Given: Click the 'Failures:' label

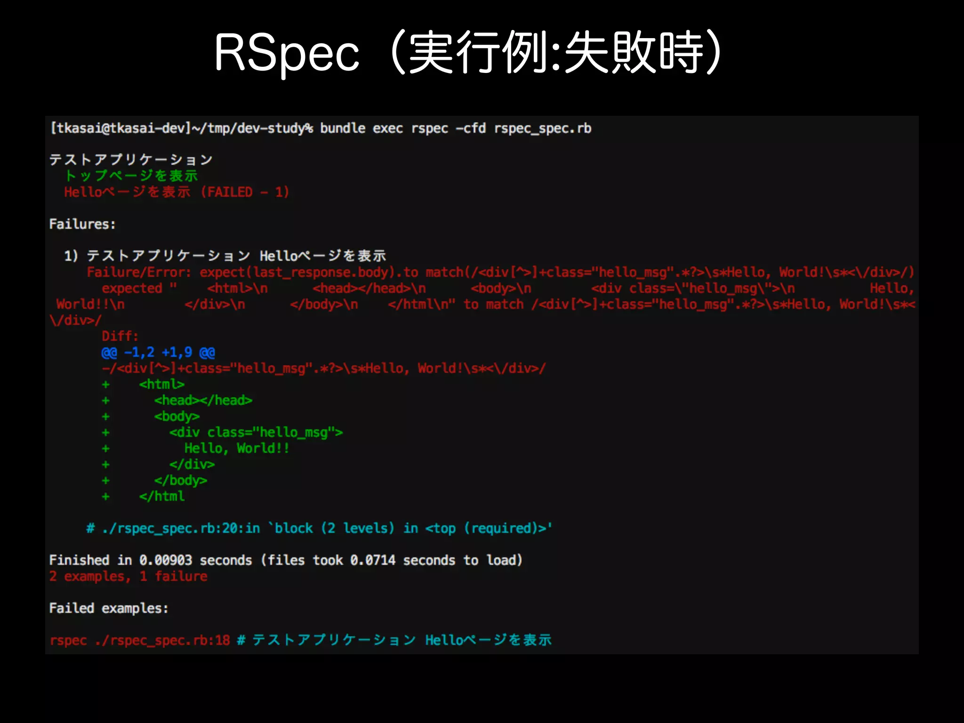Looking at the screenshot, I should coord(82,224).
